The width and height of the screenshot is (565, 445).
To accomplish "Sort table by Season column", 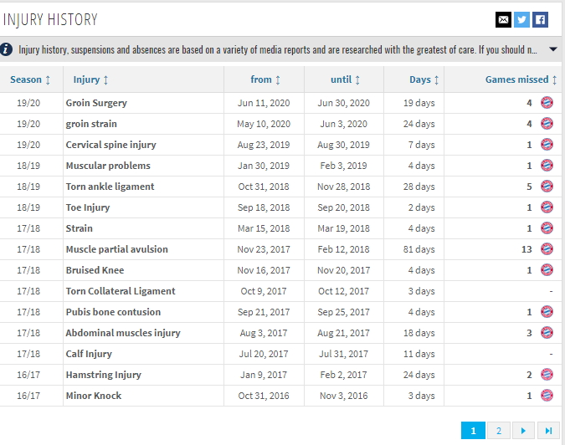I will click(30, 79).
